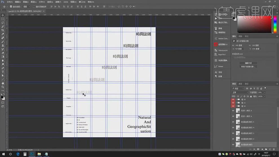Select the Path Selection tool
Screen dimensions: 279x157
(x=3, y=76)
